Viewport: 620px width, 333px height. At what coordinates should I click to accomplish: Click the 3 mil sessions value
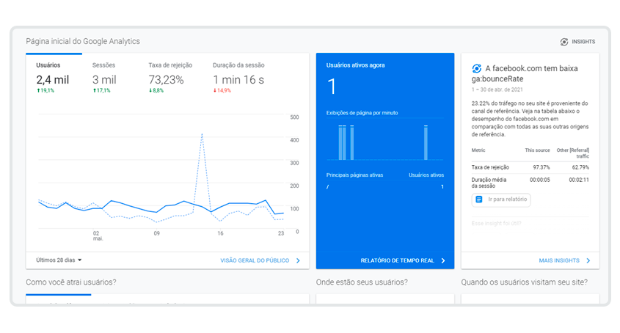104,80
